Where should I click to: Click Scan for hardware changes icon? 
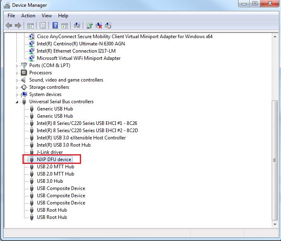77,25
